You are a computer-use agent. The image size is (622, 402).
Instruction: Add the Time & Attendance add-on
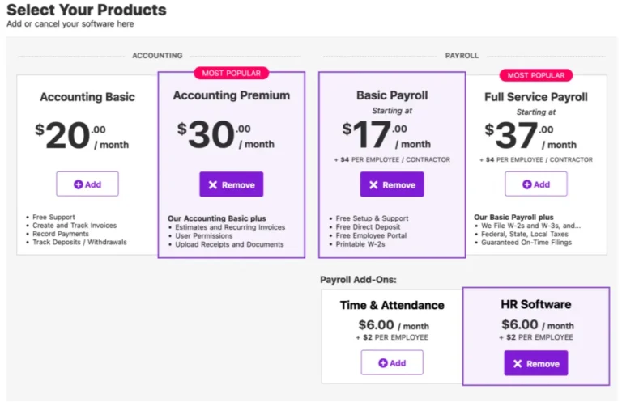pos(392,363)
